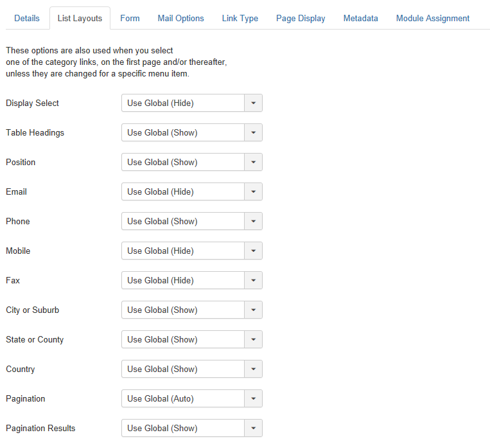Open the Pagination Results dropdown

click(x=192, y=428)
